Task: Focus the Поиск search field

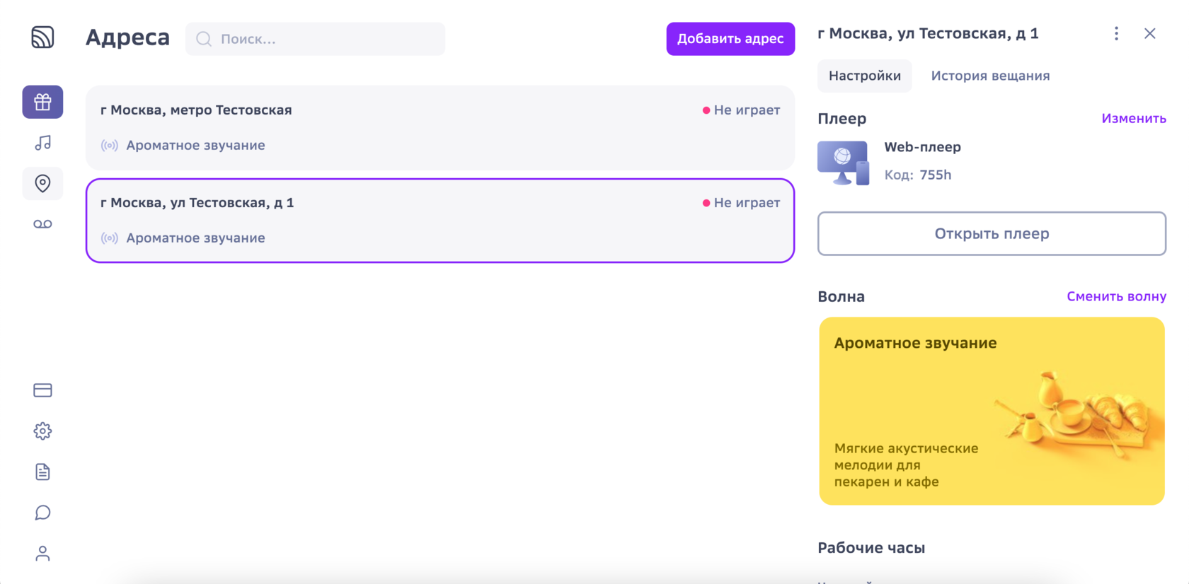Action: coord(326,39)
